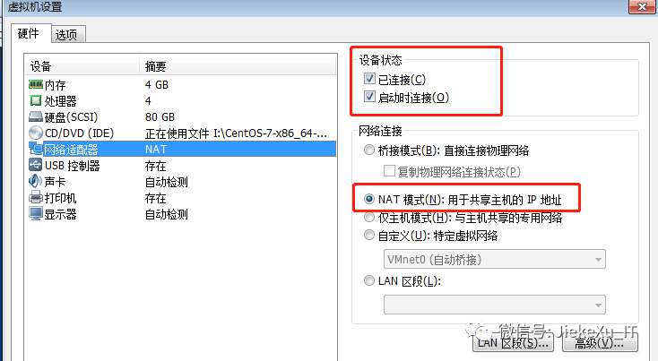Open the 硬件 (Hardware) tab
658x361 pixels.
30,33
